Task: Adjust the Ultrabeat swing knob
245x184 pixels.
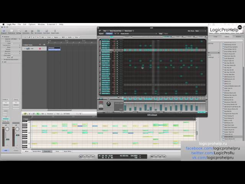Action: (108, 104)
